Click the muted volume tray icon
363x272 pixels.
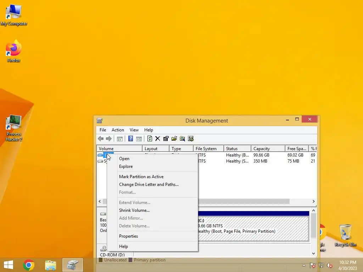point(330,265)
